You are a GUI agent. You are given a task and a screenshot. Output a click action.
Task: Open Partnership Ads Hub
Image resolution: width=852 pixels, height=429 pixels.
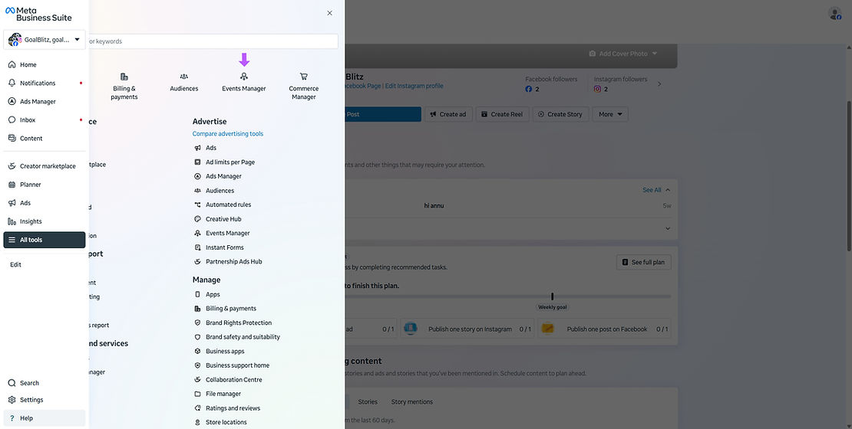[228, 261]
